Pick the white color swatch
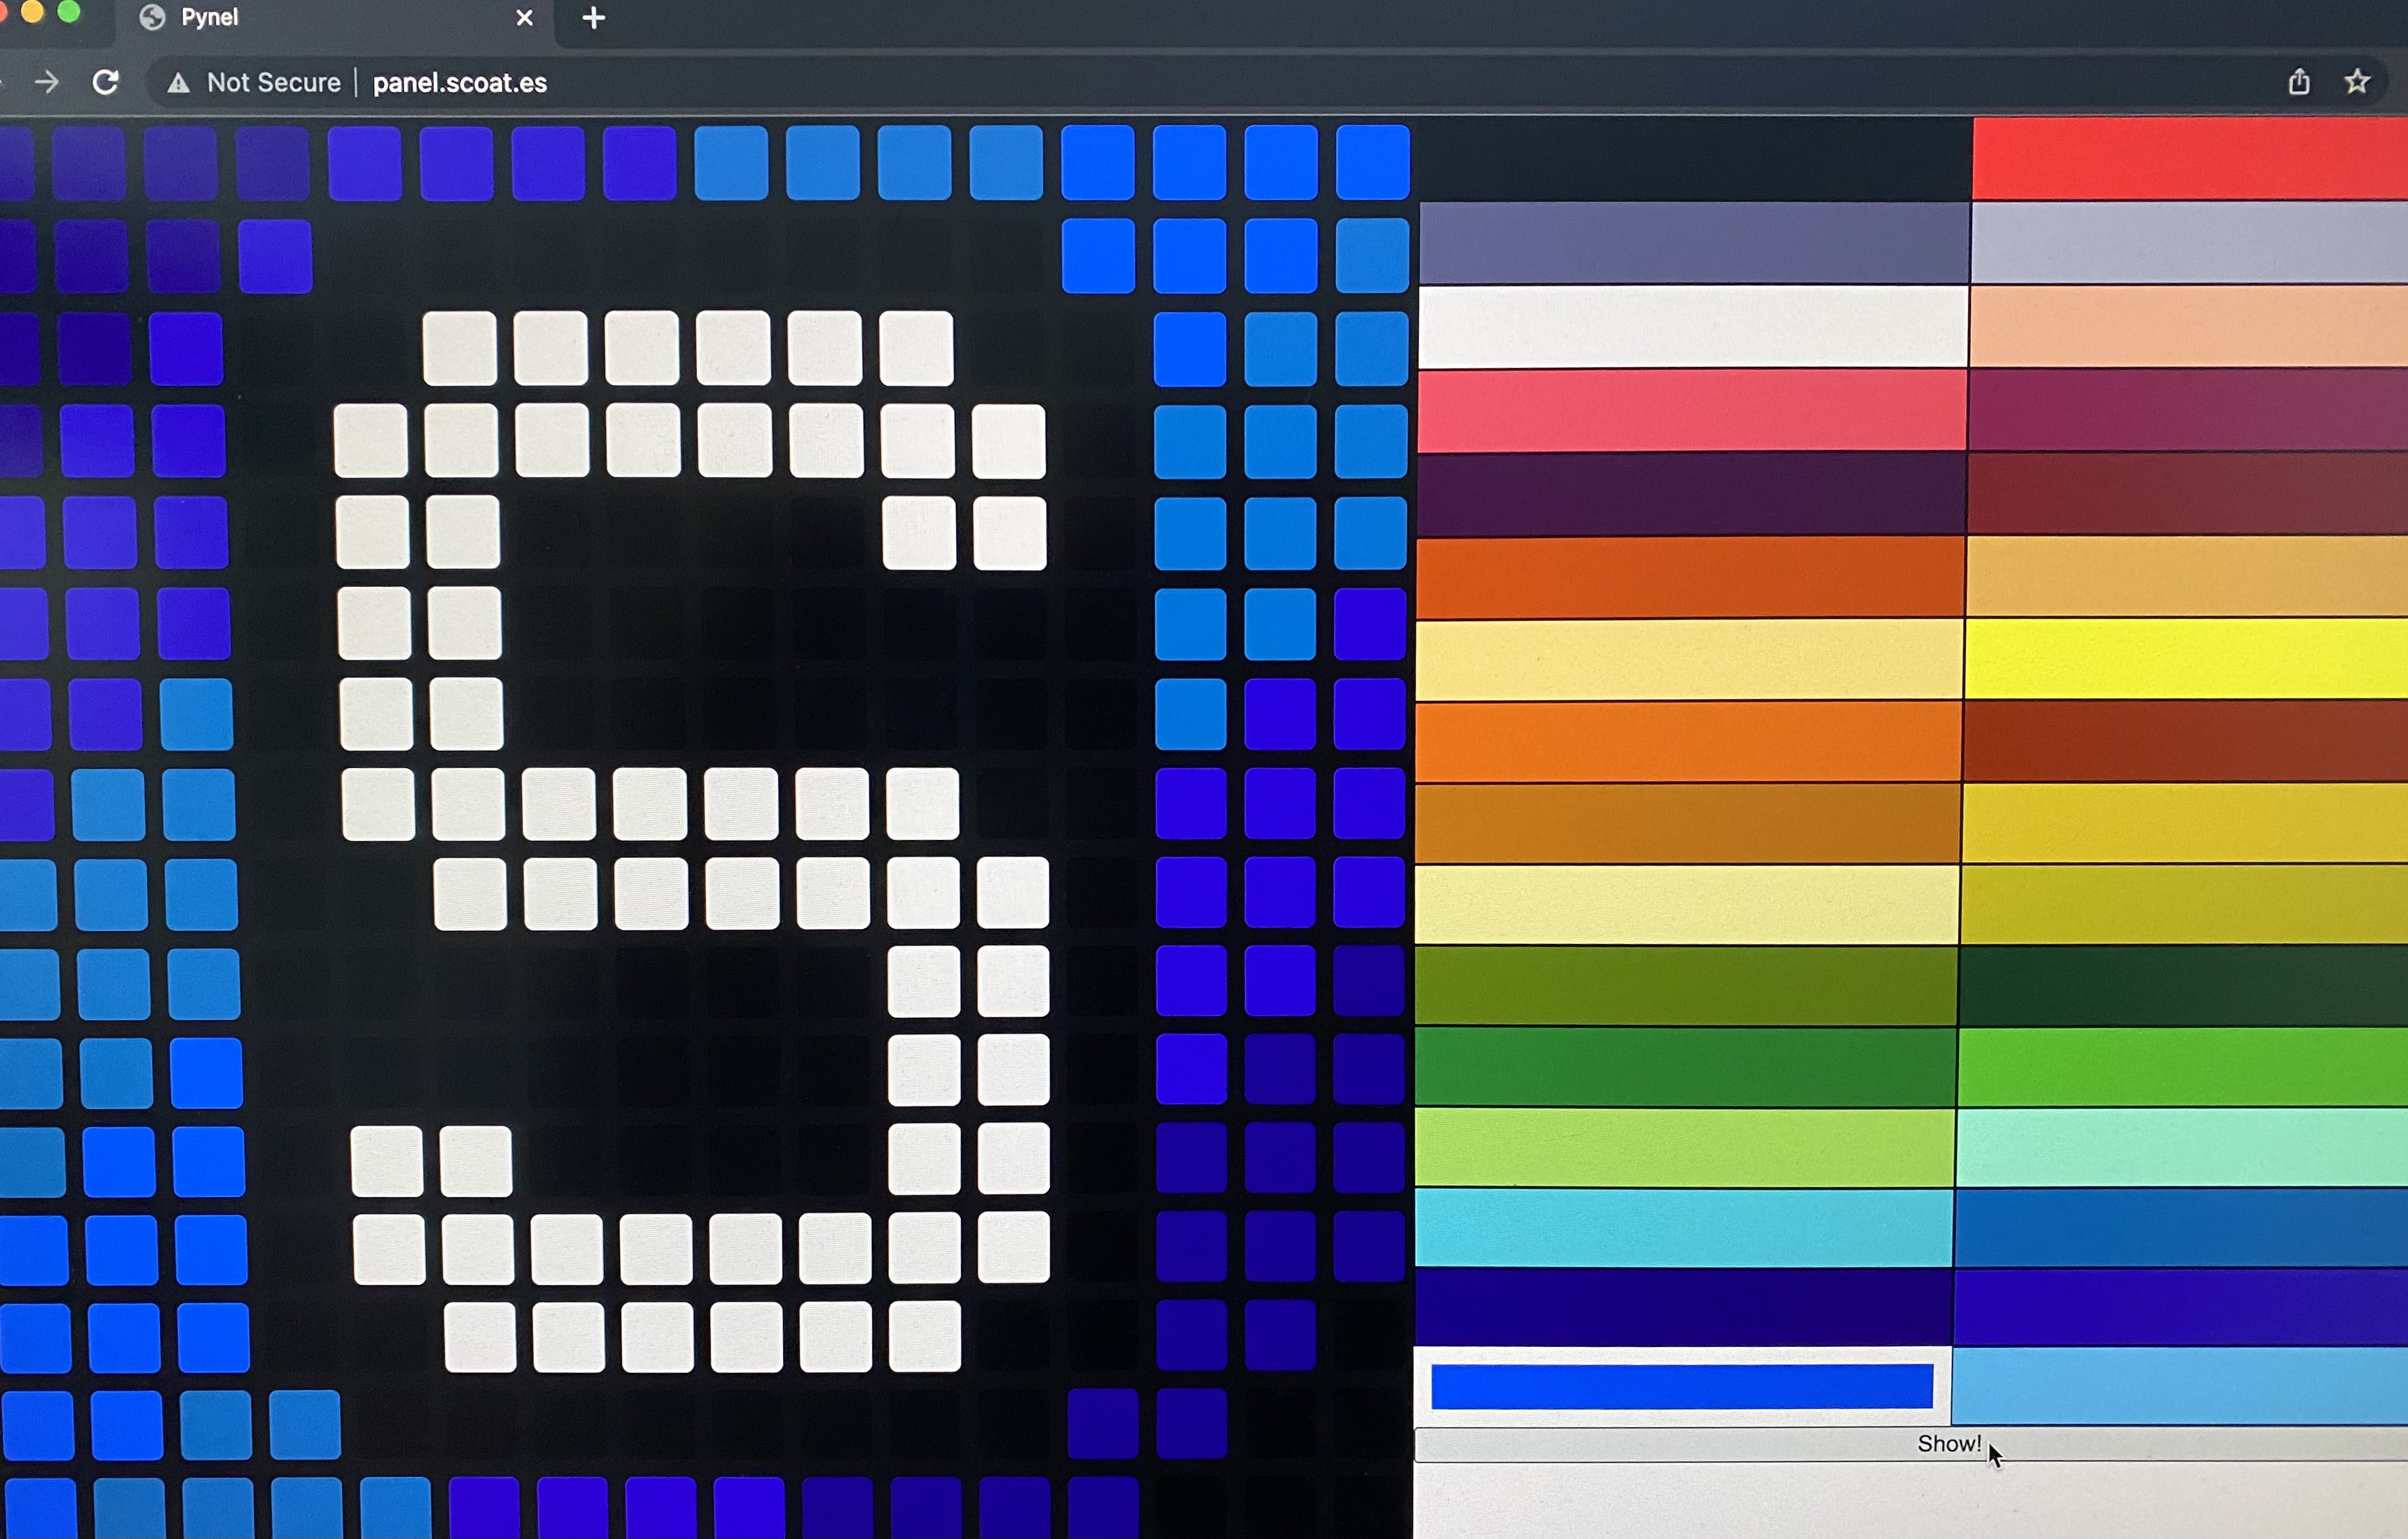Screen dimensions: 2408x1539 [x=1693, y=326]
